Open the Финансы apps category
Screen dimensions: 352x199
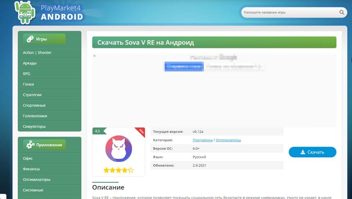point(50,169)
